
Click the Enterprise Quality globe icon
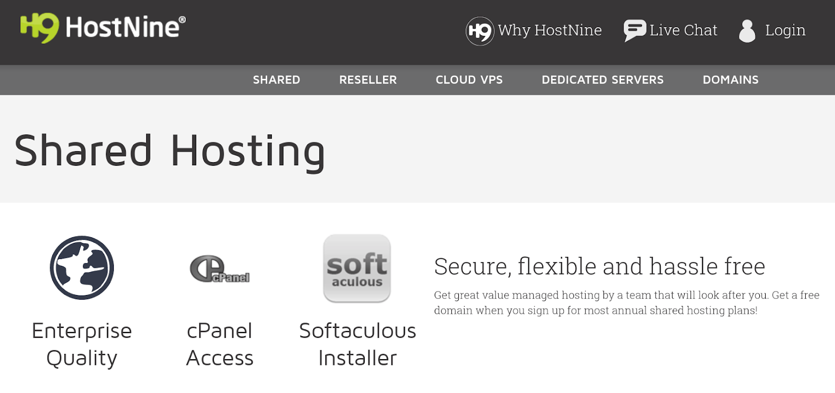tap(82, 268)
